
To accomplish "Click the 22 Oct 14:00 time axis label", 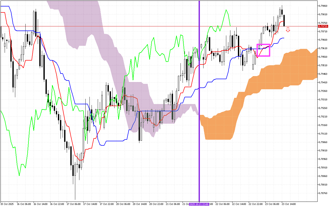I will point(238,204).
